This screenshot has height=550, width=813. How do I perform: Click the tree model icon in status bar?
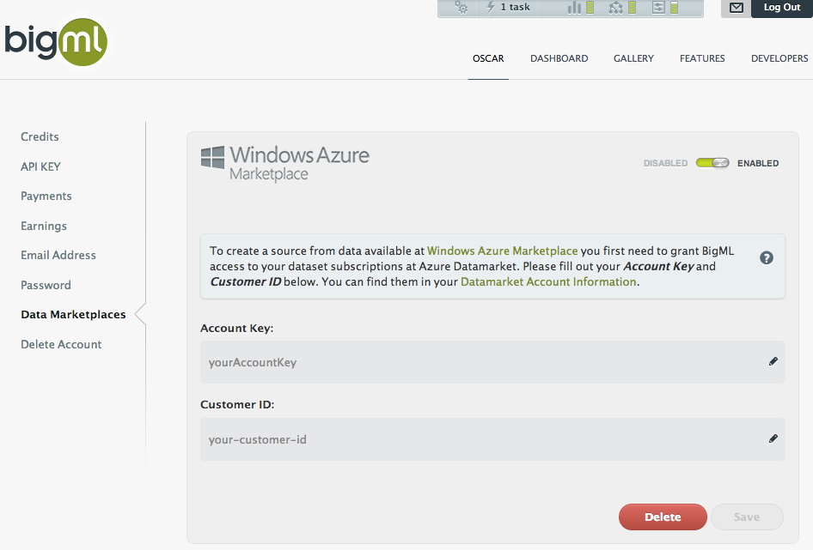point(615,8)
